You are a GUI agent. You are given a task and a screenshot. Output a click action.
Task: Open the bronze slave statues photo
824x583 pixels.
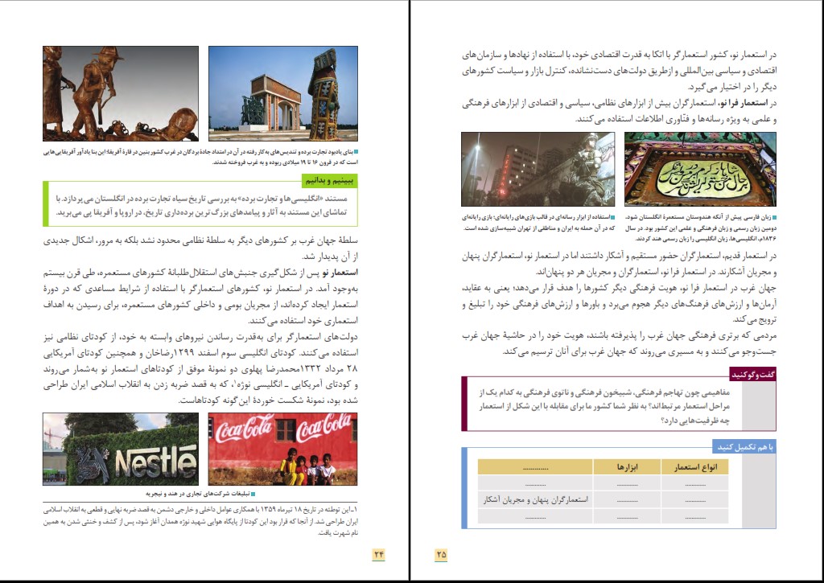click(x=121, y=93)
